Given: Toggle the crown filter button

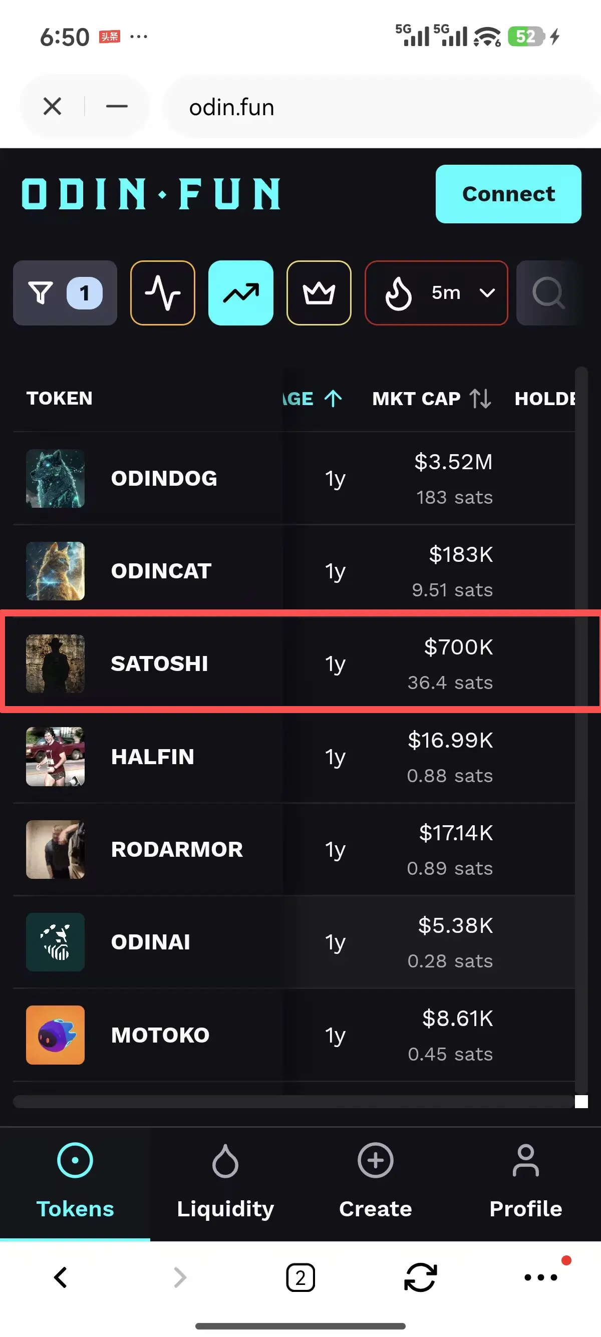Looking at the screenshot, I should point(319,293).
